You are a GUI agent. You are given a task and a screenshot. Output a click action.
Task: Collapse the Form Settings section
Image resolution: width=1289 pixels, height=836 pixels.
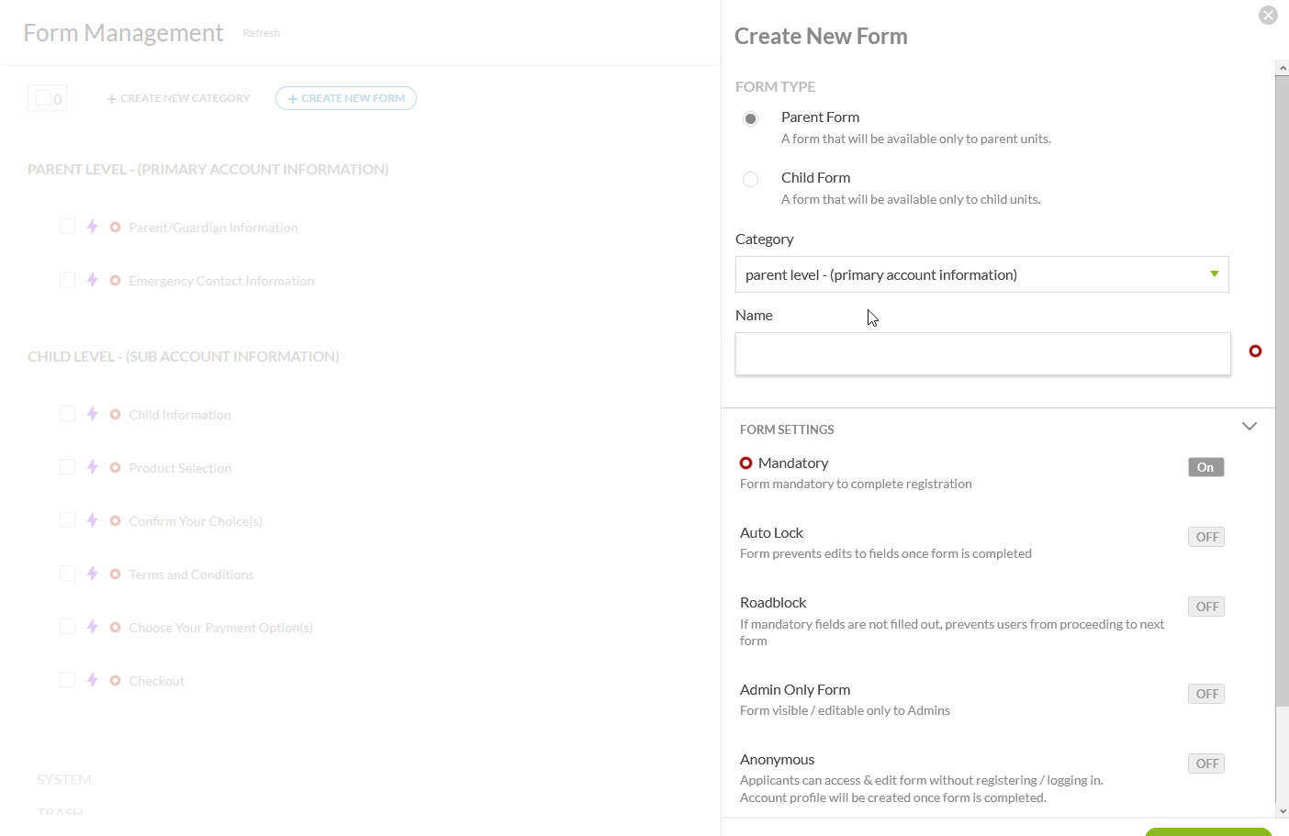pos(1249,427)
